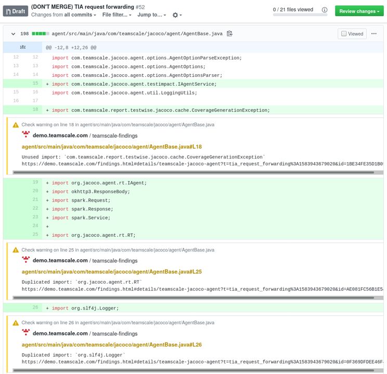
Task: Click the warning icon for line 25
Action: click(x=16, y=250)
